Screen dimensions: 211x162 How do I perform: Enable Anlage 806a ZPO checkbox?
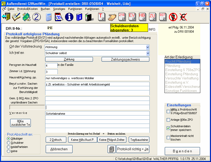168,120
